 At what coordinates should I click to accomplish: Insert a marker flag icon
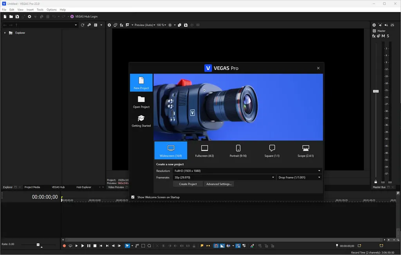[202, 246]
